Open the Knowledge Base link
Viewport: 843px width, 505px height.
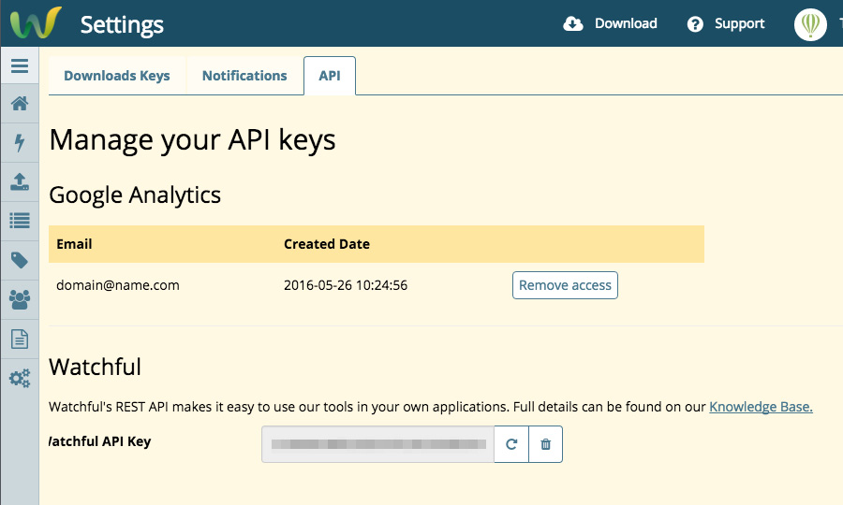[x=761, y=407]
